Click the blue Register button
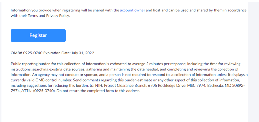 pyautogui.click(x=38, y=35)
